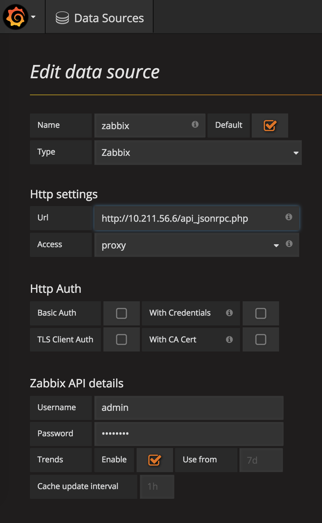The image size is (322, 523).
Task: Click the Edit data source heading
Action: [95, 72]
